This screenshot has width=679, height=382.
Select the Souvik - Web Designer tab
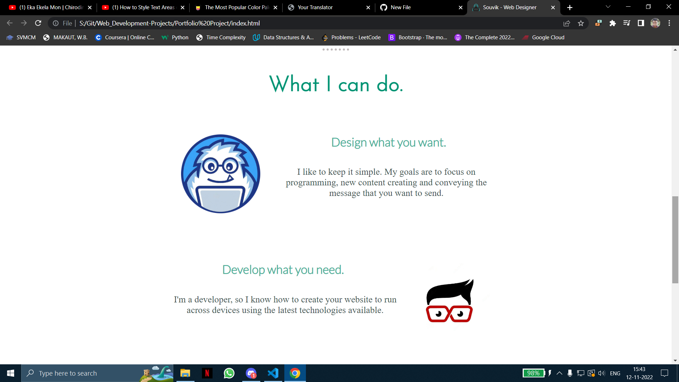509,7
